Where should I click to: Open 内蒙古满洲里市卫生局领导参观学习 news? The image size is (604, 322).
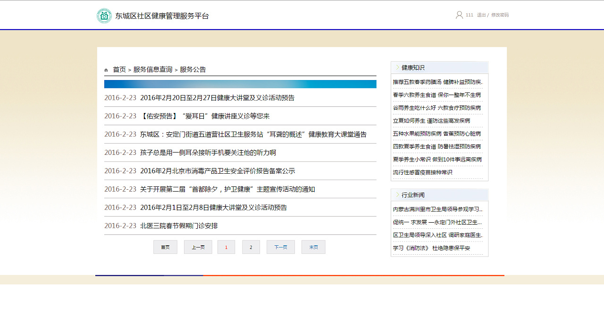438,209
